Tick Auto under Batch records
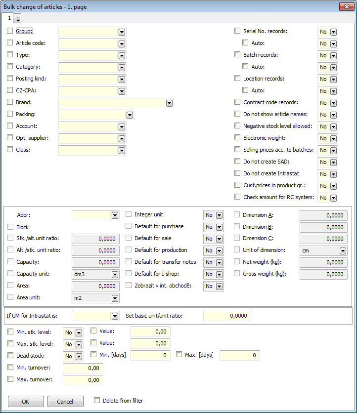Screen dimensions: 357x413 (x=245, y=66)
